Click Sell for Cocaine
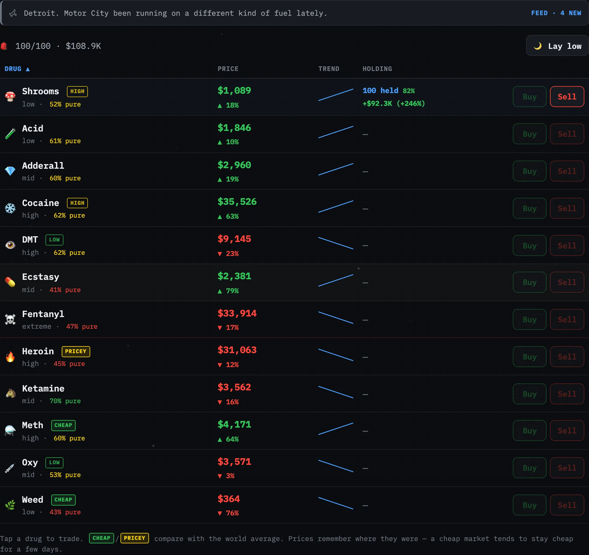 [567, 209]
